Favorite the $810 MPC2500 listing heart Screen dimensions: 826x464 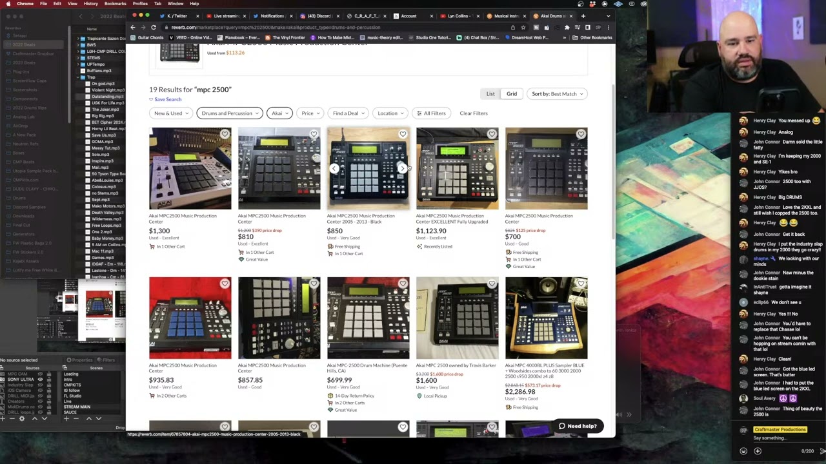[314, 134]
